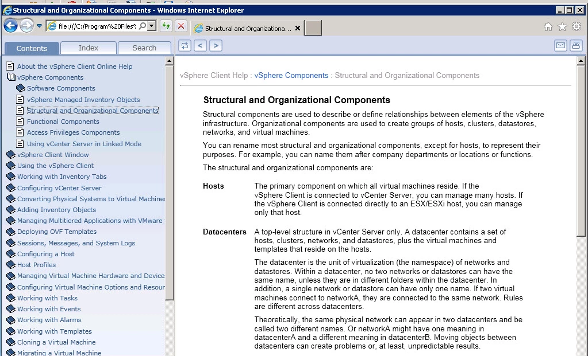Click the Working with Templates book icon
The image size is (588, 356).
pyautogui.click(x=11, y=331)
